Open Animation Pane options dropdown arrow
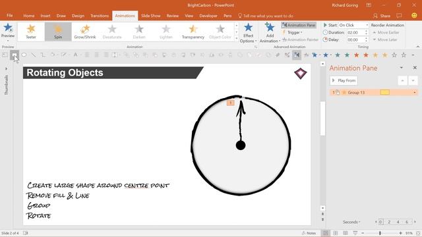The width and height of the screenshot is (422, 237). point(402,68)
